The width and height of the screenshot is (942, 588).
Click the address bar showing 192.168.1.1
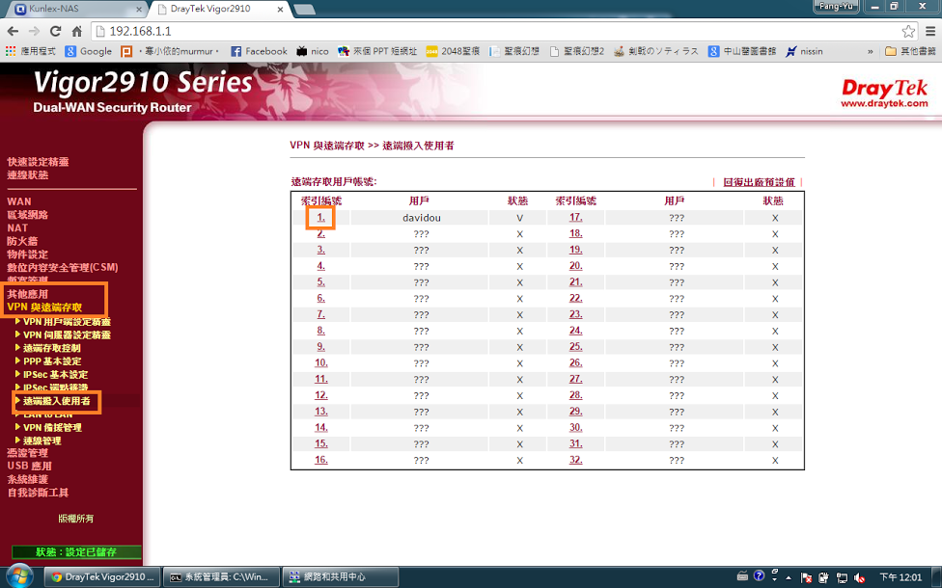pos(483,31)
